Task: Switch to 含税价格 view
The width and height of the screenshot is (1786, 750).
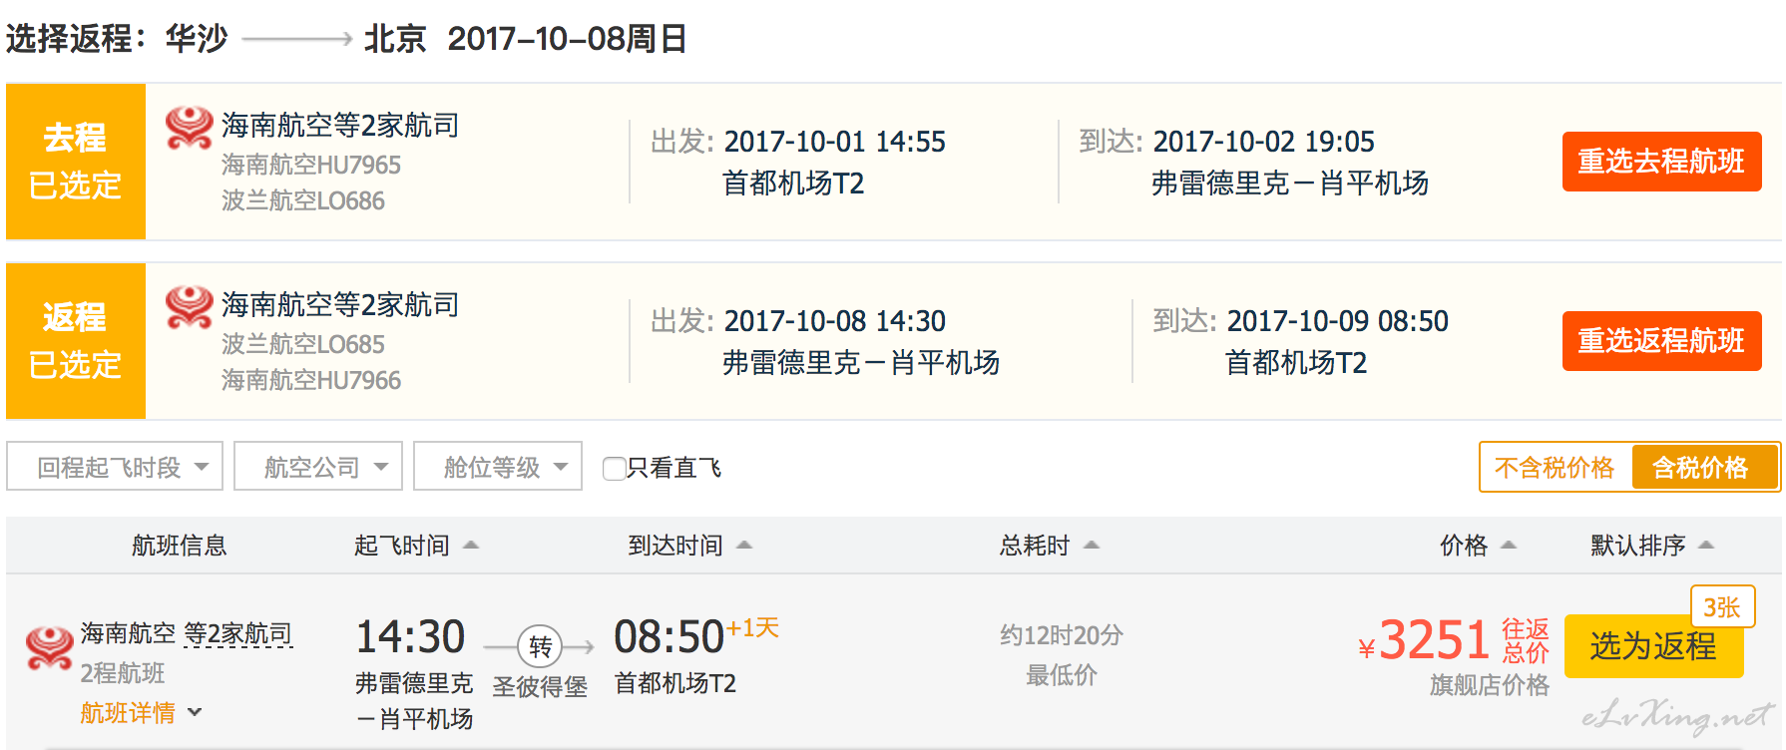Action: tap(1703, 467)
